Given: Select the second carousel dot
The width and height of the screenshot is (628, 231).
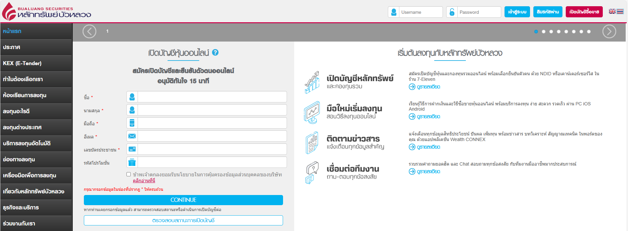Looking at the screenshot, I should pyautogui.click(x=543, y=32).
